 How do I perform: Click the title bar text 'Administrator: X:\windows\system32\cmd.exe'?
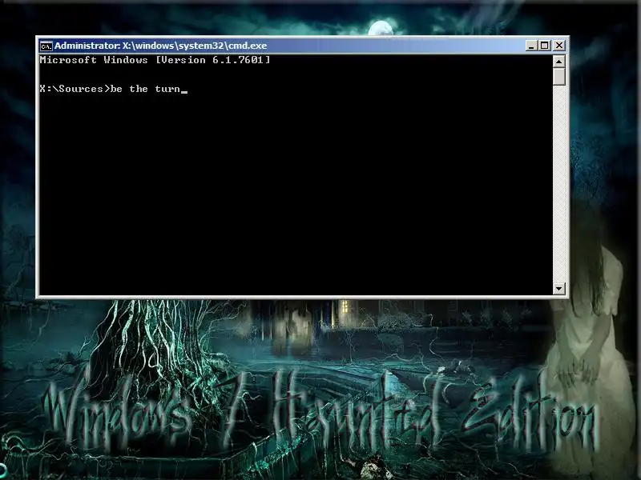click(x=161, y=46)
